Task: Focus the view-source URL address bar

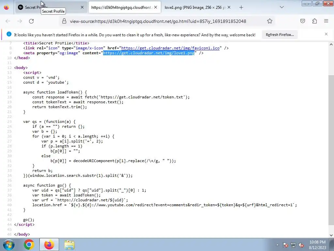Action: tap(158, 21)
